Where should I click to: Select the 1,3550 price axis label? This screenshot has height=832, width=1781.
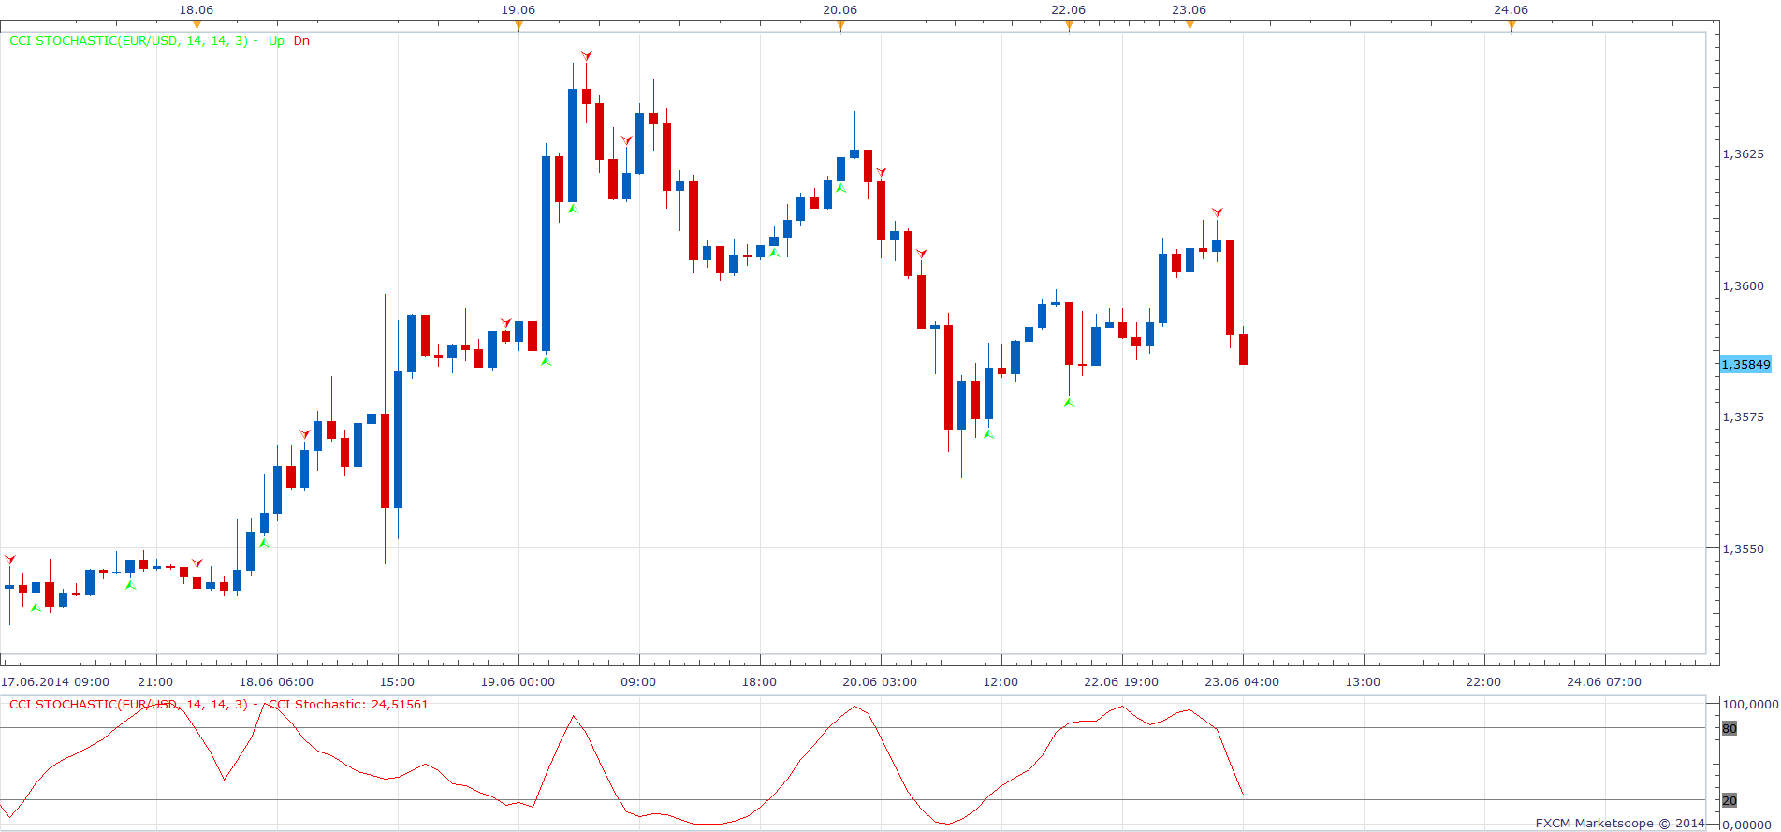(1743, 548)
